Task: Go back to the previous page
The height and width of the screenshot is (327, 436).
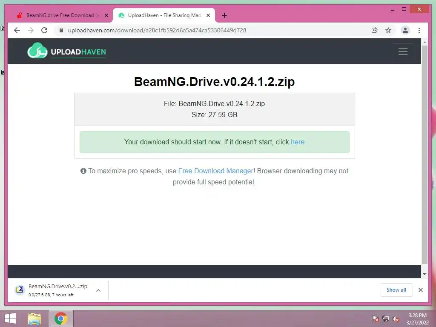Action: point(17,30)
